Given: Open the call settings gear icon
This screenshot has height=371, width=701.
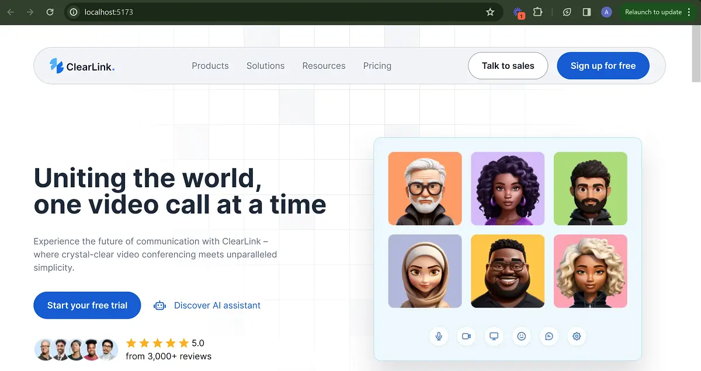Looking at the screenshot, I should click(577, 336).
